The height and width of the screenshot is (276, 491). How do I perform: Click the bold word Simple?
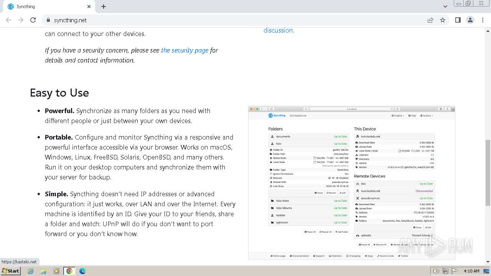56,194
